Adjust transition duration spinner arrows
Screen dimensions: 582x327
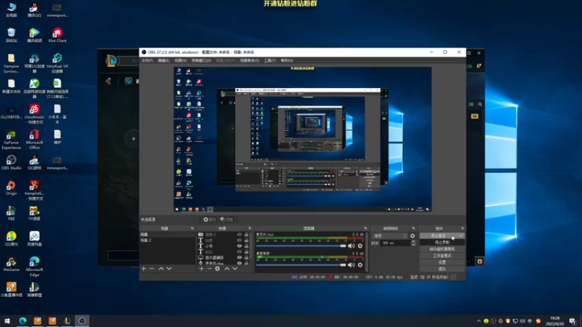[413, 243]
